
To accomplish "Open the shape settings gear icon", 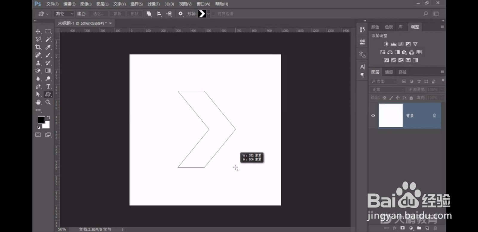I will click(x=180, y=14).
